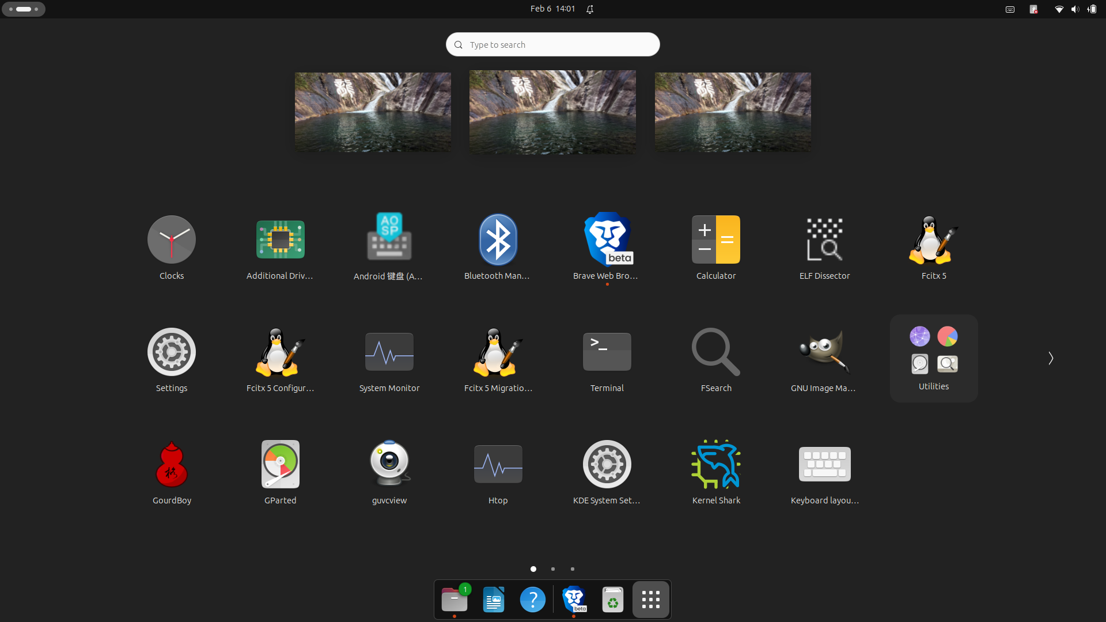Open Trash from the dock
Viewport: 1106px width, 622px height.
tap(613, 600)
